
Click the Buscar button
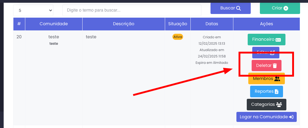(230, 8)
